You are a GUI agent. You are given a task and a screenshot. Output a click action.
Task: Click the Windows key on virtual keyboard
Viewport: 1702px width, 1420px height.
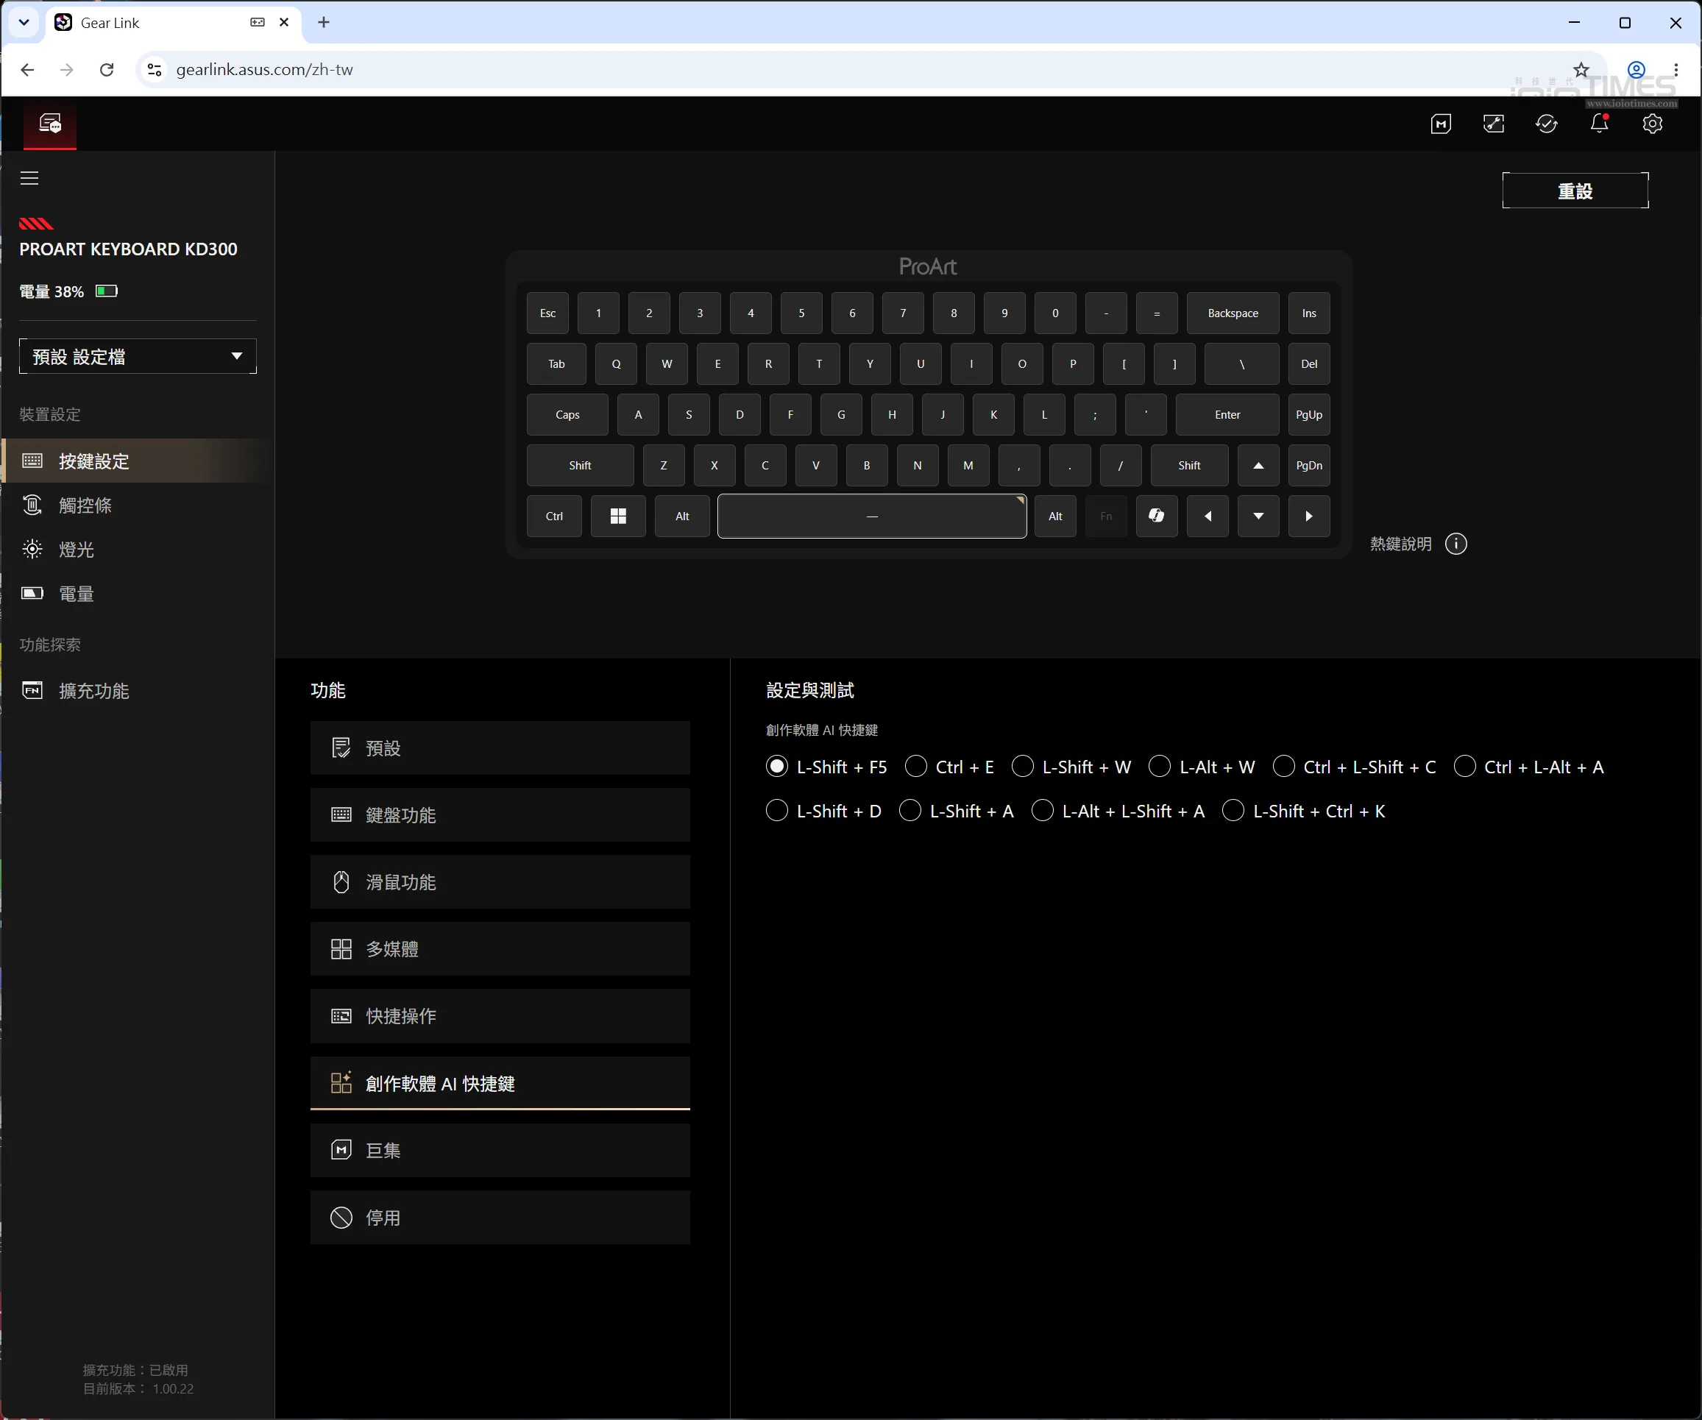pos(617,516)
